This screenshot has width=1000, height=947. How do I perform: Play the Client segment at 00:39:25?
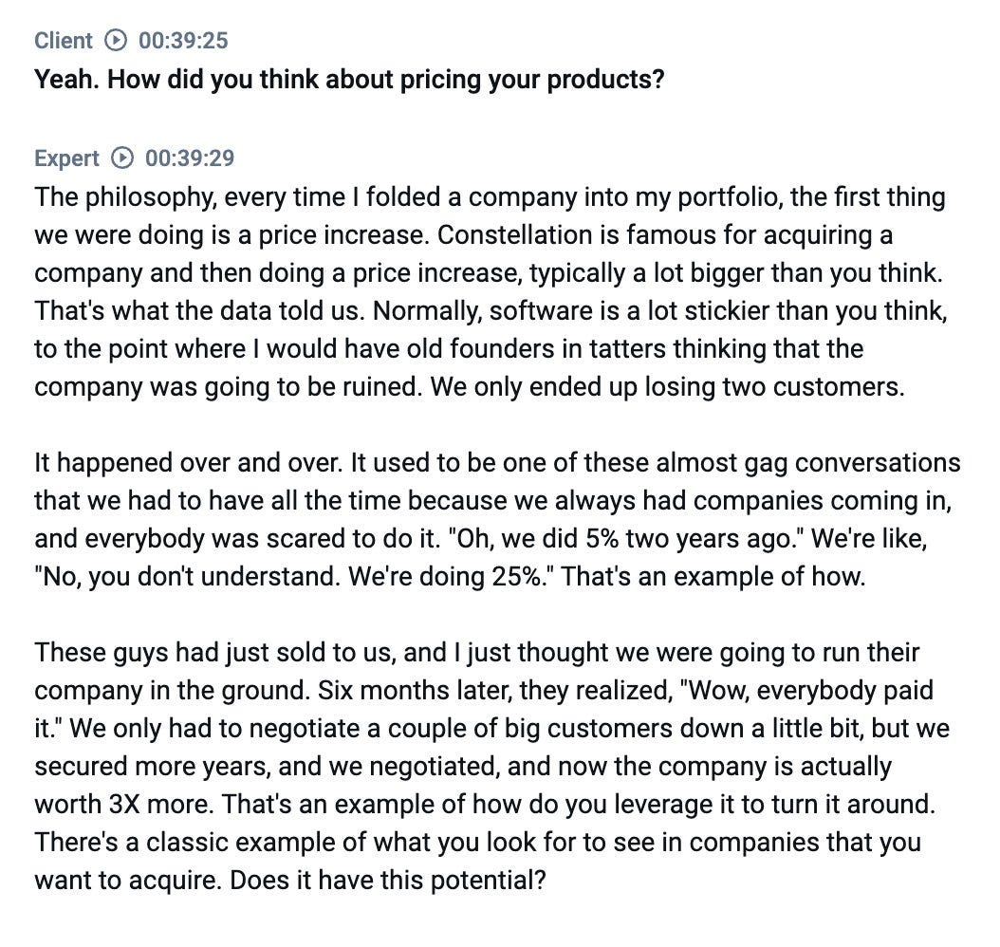tap(116, 41)
